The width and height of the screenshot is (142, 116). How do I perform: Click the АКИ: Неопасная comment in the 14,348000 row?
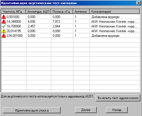(x=114, y=22)
